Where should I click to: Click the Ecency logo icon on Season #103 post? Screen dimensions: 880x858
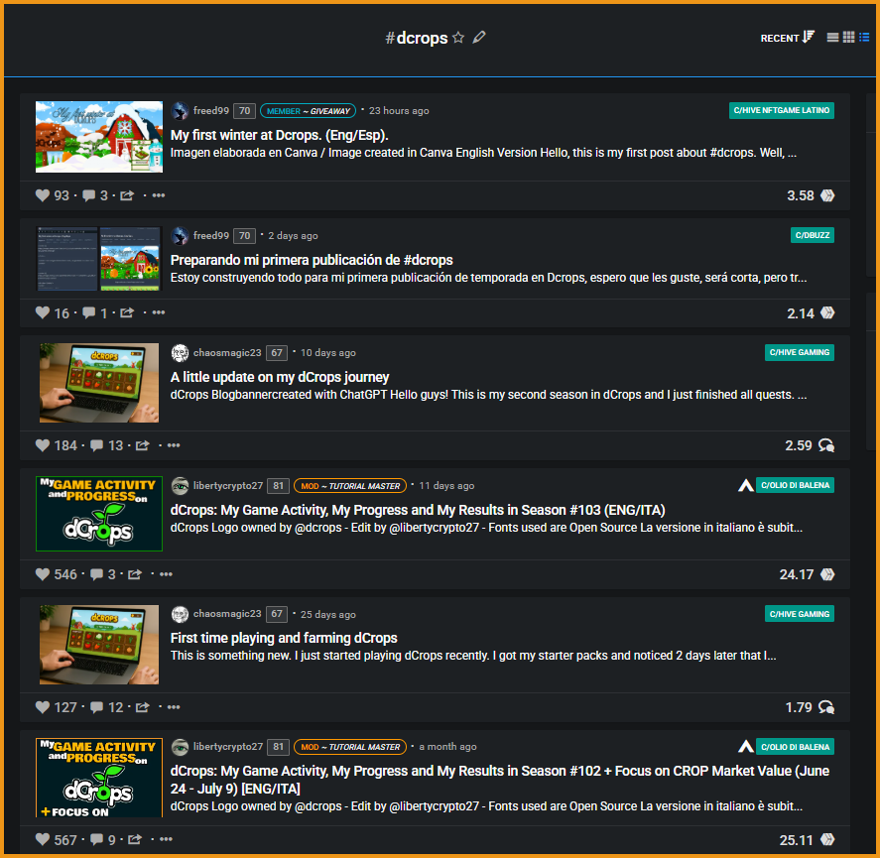pyautogui.click(x=745, y=485)
